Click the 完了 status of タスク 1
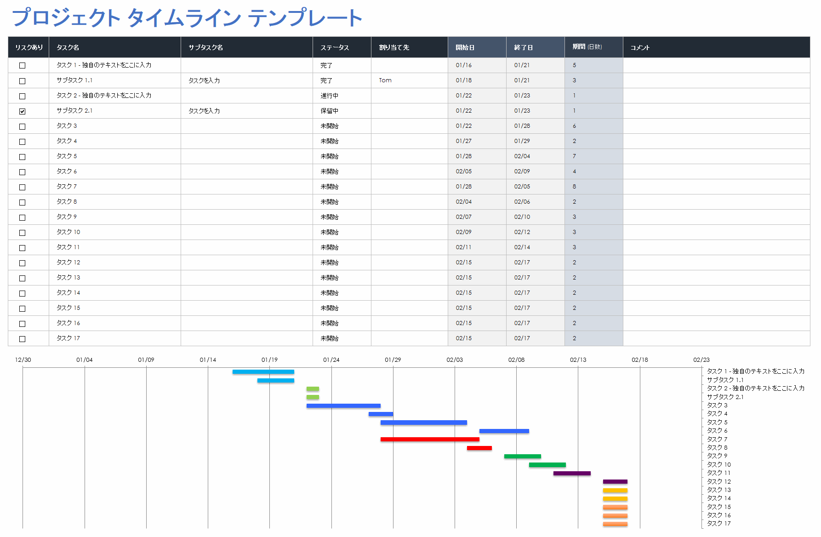 342,65
